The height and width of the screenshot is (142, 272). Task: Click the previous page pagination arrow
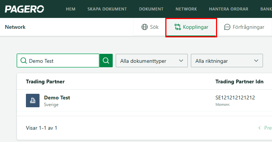[x=260, y=128]
